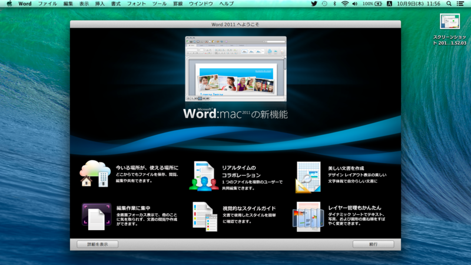Open the input source A icon
Viewport: 471px width, 265px height.
pyautogui.click(x=389, y=4)
